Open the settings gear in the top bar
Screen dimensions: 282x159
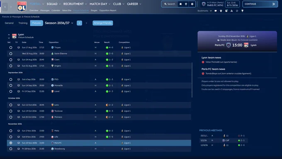tap(192, 4)
